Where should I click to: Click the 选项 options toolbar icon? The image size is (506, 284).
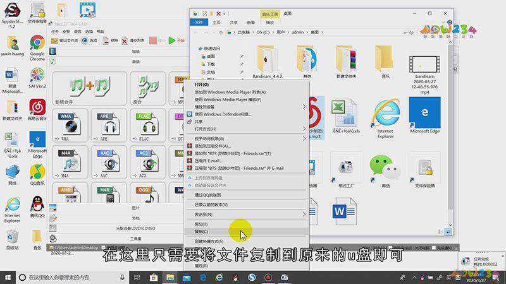click(89, 40)
